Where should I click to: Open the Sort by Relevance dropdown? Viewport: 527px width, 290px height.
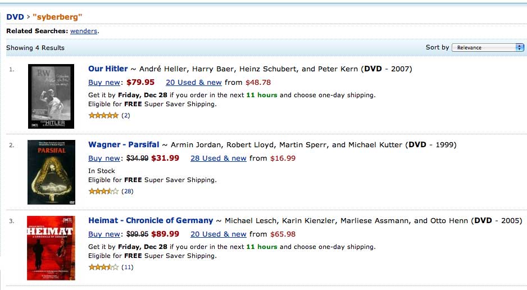pos(488,48)
